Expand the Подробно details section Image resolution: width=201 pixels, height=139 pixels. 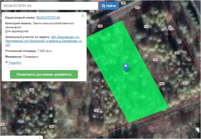(15, 63)
